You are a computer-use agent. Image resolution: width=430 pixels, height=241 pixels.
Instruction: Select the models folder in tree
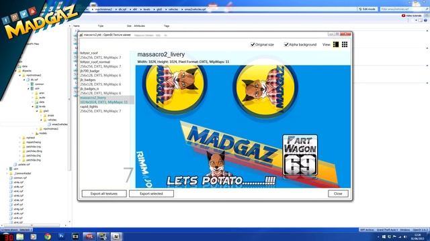43,133
